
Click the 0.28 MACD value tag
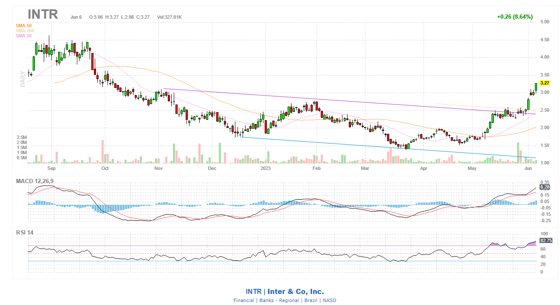tap(544, 187)
